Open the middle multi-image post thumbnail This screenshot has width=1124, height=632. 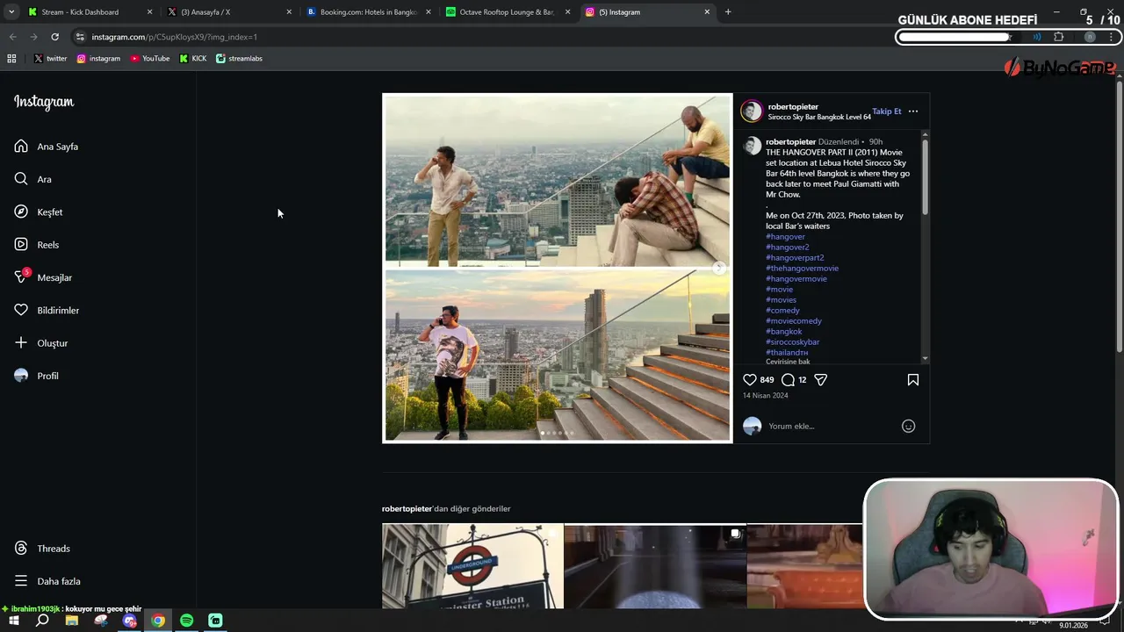pos(655,566)
